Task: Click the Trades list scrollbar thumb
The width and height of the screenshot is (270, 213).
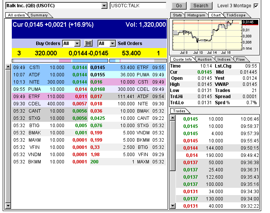Action: [173, 146]
